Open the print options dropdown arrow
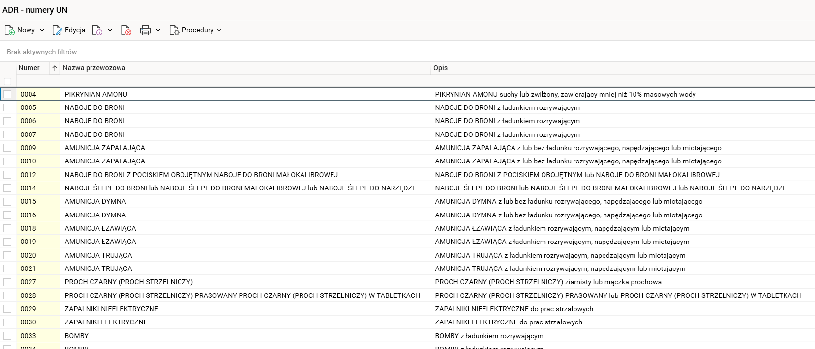Viewport: 815px width, 349px height. click(x=158, y=30)
